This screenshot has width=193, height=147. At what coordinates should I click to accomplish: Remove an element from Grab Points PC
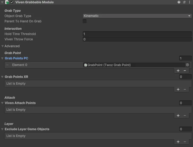pos(185,71)
